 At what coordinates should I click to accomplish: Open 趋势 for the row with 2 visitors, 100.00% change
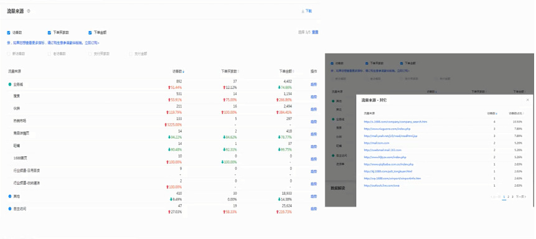pos(314,184)
